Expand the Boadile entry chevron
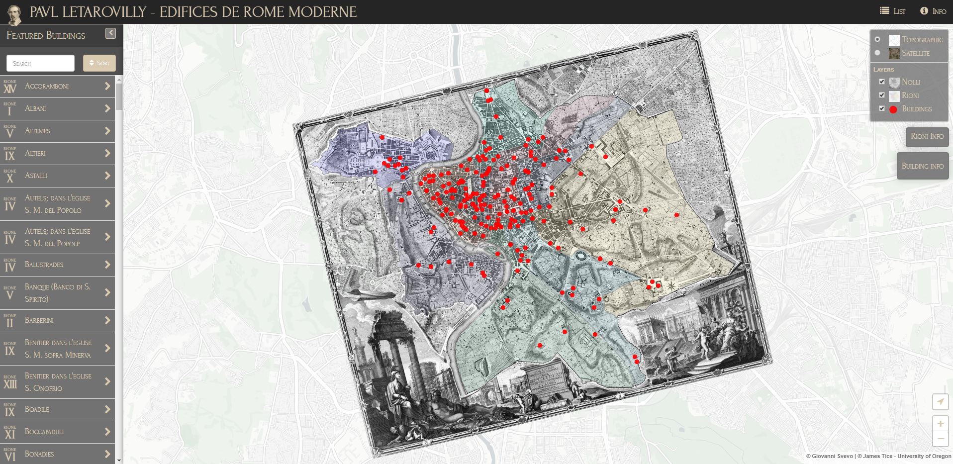This screenshot has width=953, height=464. coord(107,409)
